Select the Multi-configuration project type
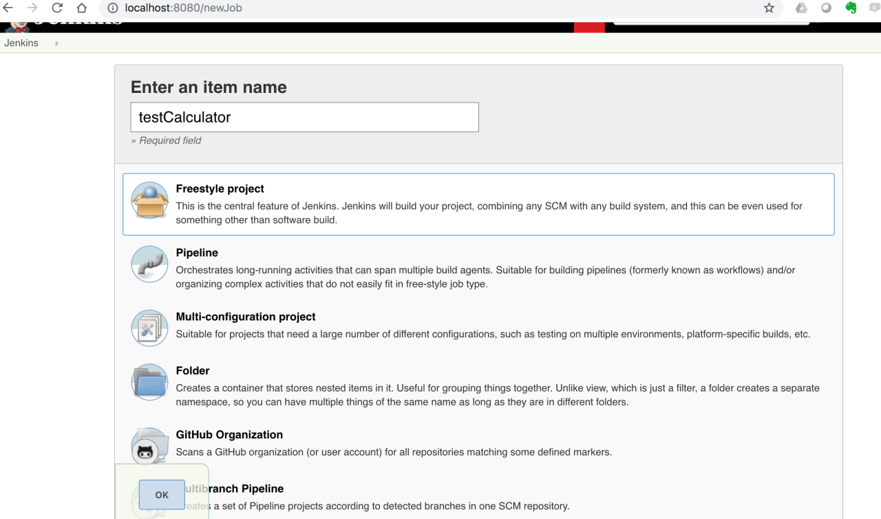The height and width of the screenshot is (519, 881). tap(246, 317)
